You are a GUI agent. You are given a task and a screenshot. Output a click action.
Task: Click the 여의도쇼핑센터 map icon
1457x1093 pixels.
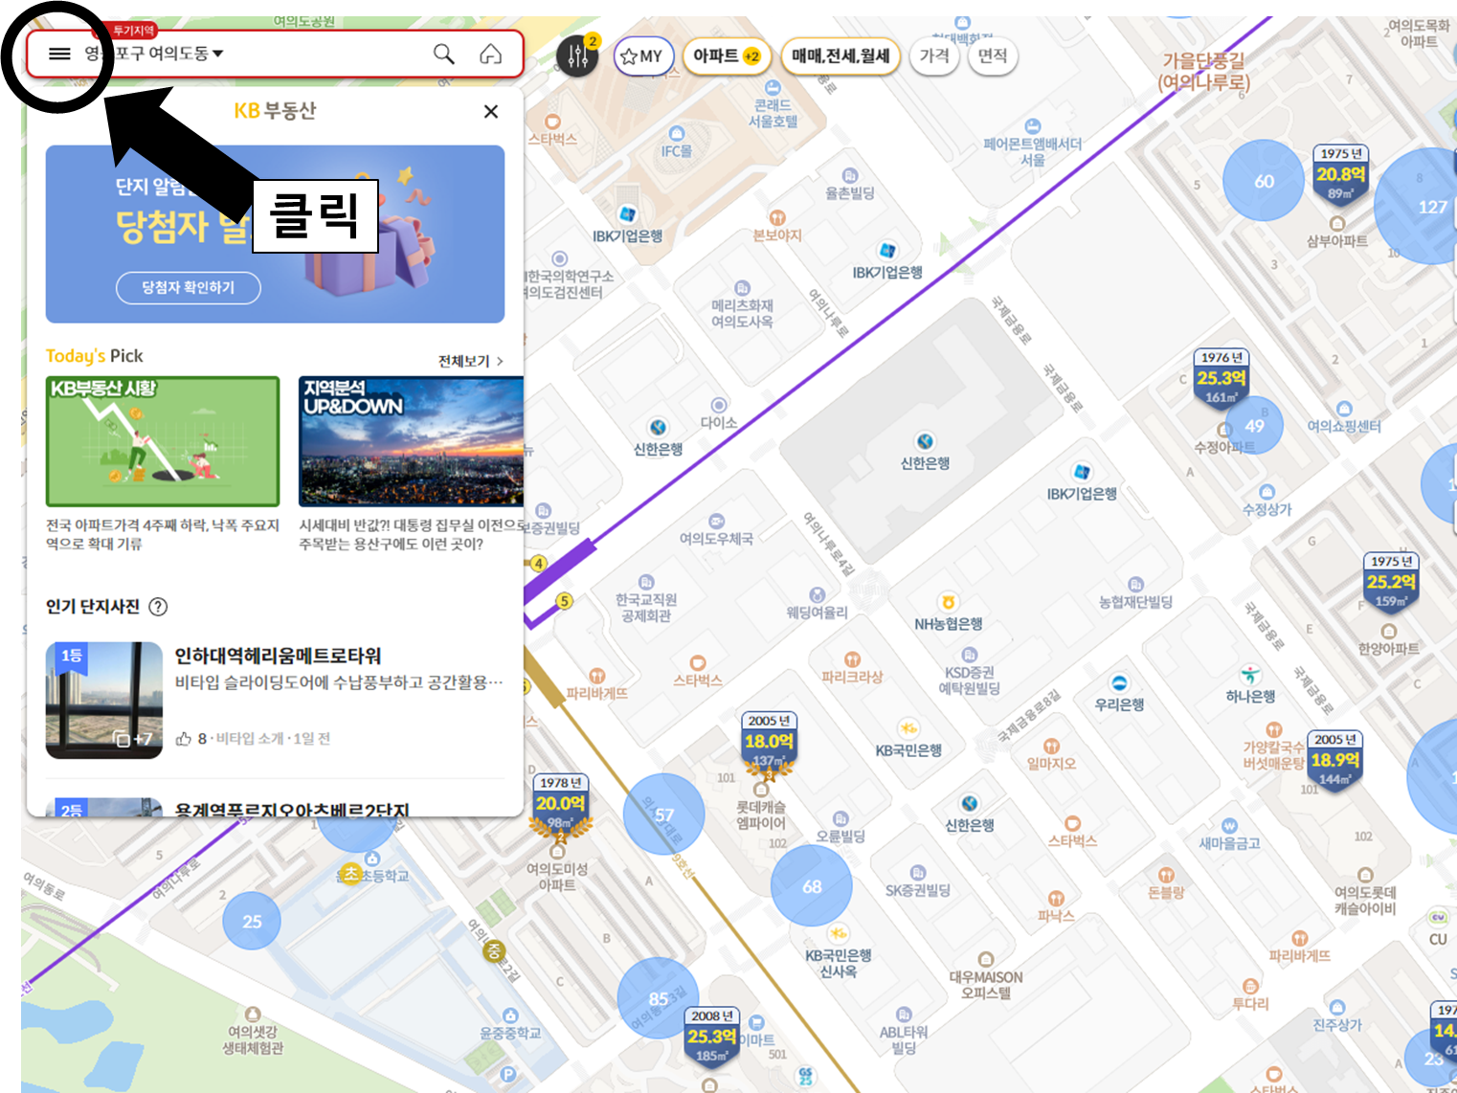pyautogui.click(x=1344, y=409)
